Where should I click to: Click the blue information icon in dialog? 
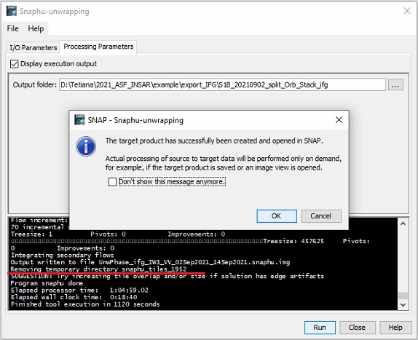[x=86, y=146]
